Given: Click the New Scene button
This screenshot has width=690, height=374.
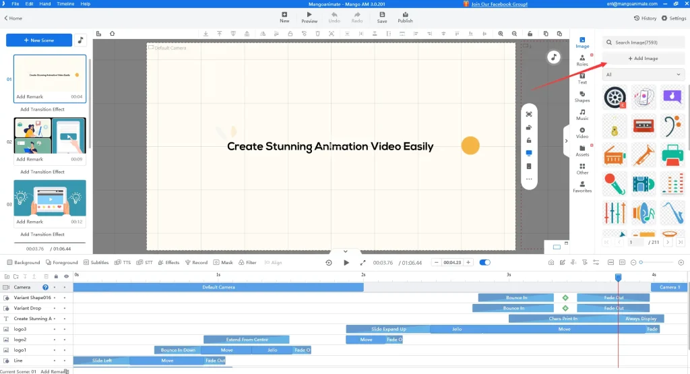Looking at the screenshot, I should [x=38, y=40].
